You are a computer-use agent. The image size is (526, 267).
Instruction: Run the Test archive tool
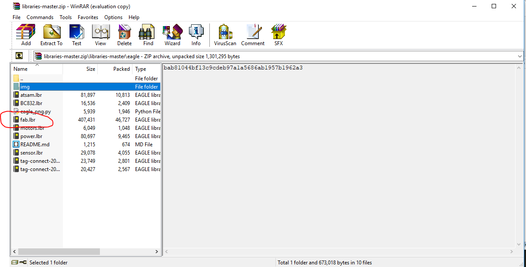point(76,32)
